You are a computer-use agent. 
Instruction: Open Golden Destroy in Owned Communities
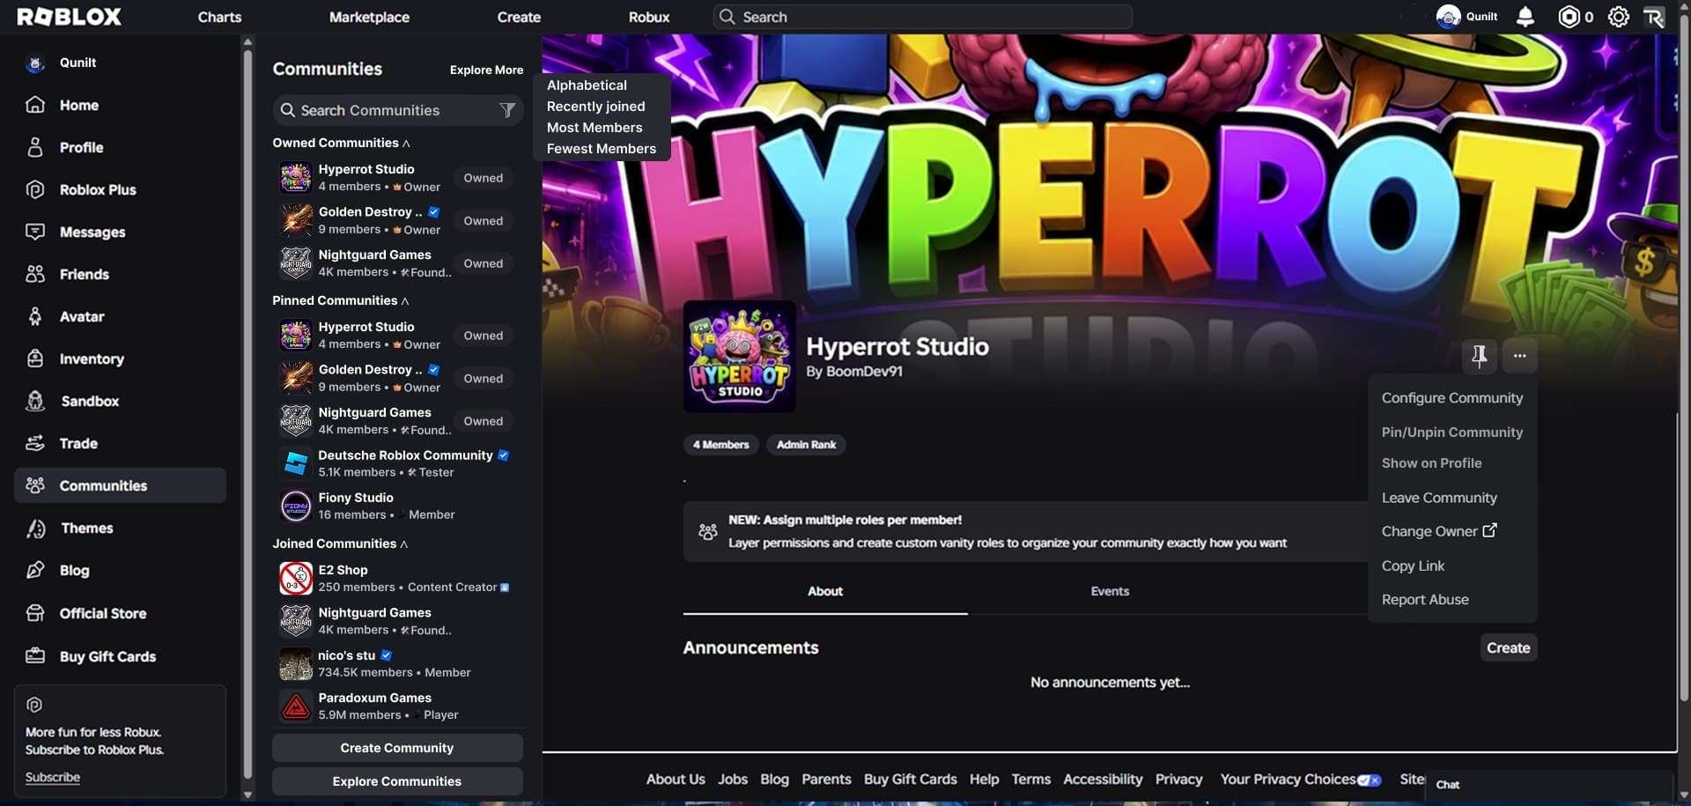398,220
